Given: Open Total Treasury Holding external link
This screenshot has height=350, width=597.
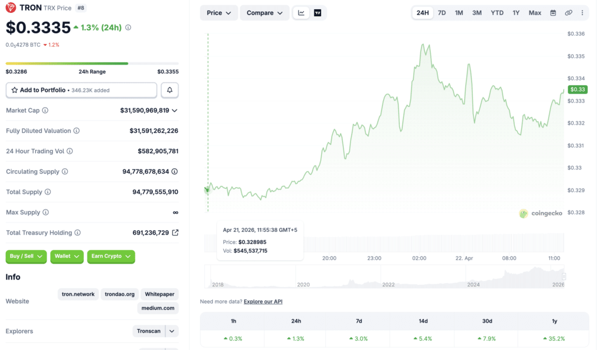Looking at the screenshot, I should click(175, 233).
